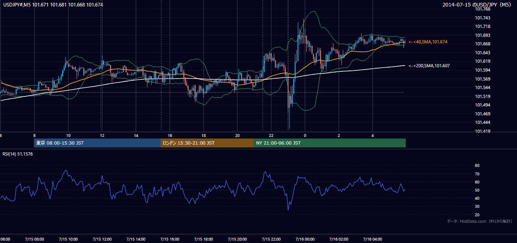Click price axis value 101.494
517x243 pixels.
tap(482, 105)
